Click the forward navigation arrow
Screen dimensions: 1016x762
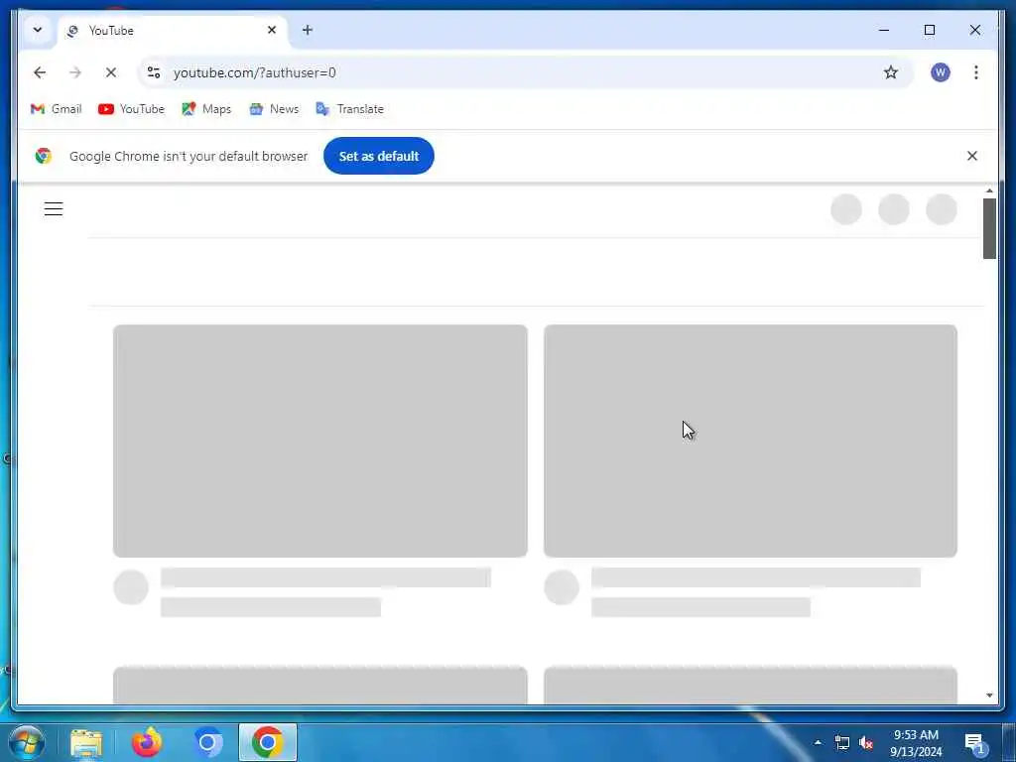tap(75, 72)
